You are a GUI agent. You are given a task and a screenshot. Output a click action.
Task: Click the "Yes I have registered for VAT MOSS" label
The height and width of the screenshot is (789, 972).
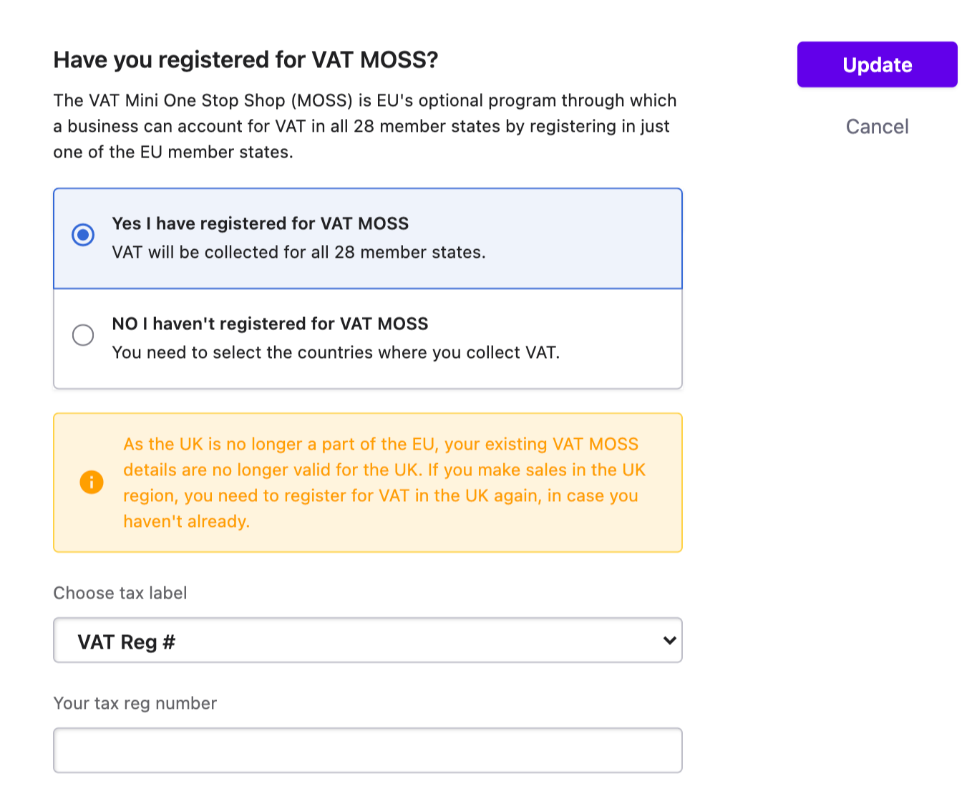260,223
